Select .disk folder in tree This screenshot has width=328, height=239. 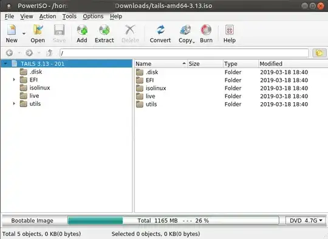[x=36, y=72]
